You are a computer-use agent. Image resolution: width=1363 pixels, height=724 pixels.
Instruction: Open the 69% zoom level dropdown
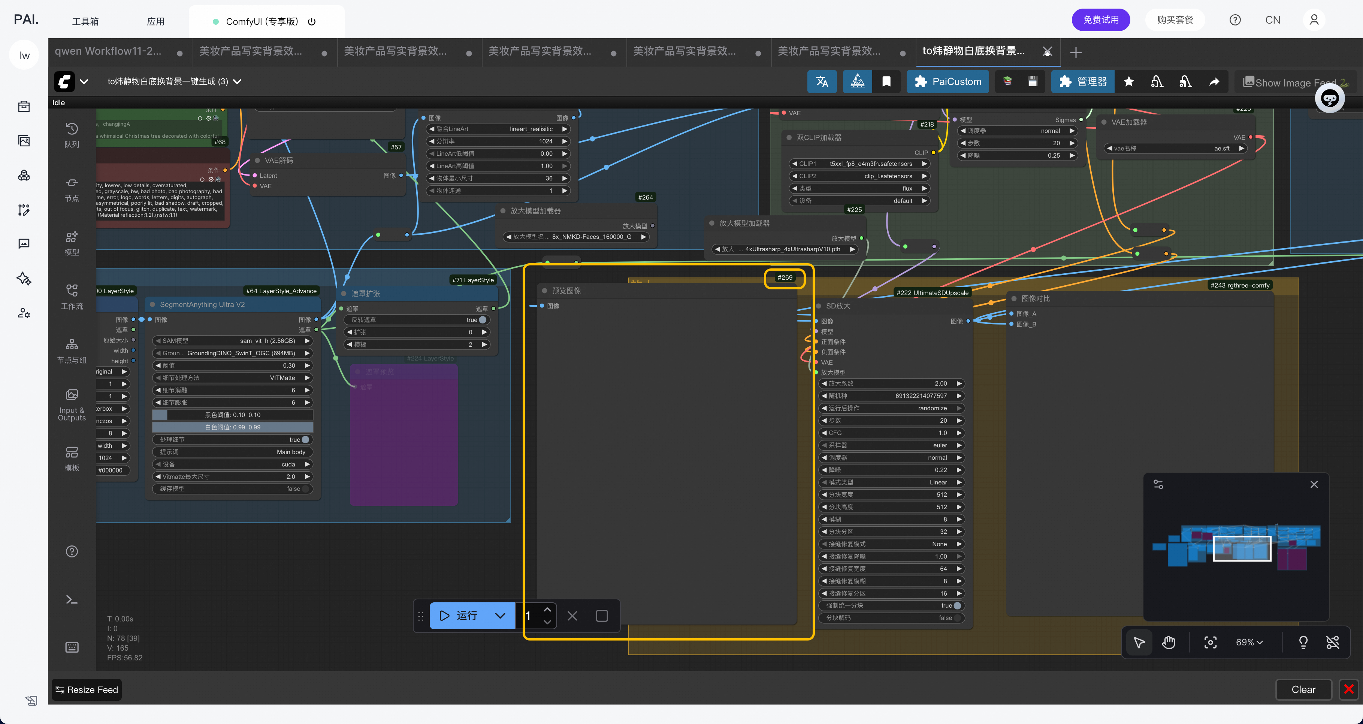pos(1249,642)
